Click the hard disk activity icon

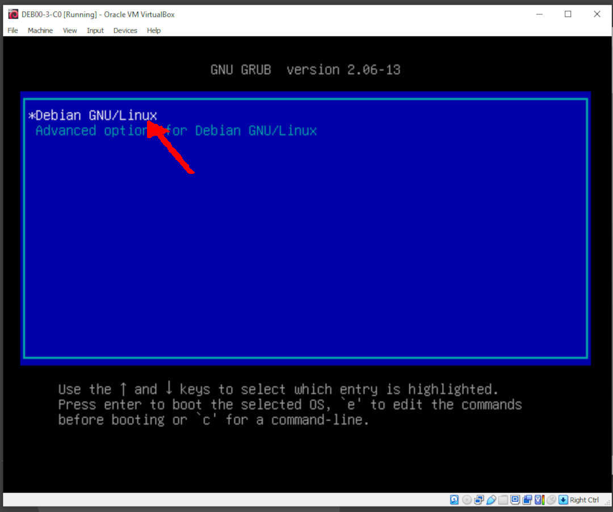coord(454,500)
